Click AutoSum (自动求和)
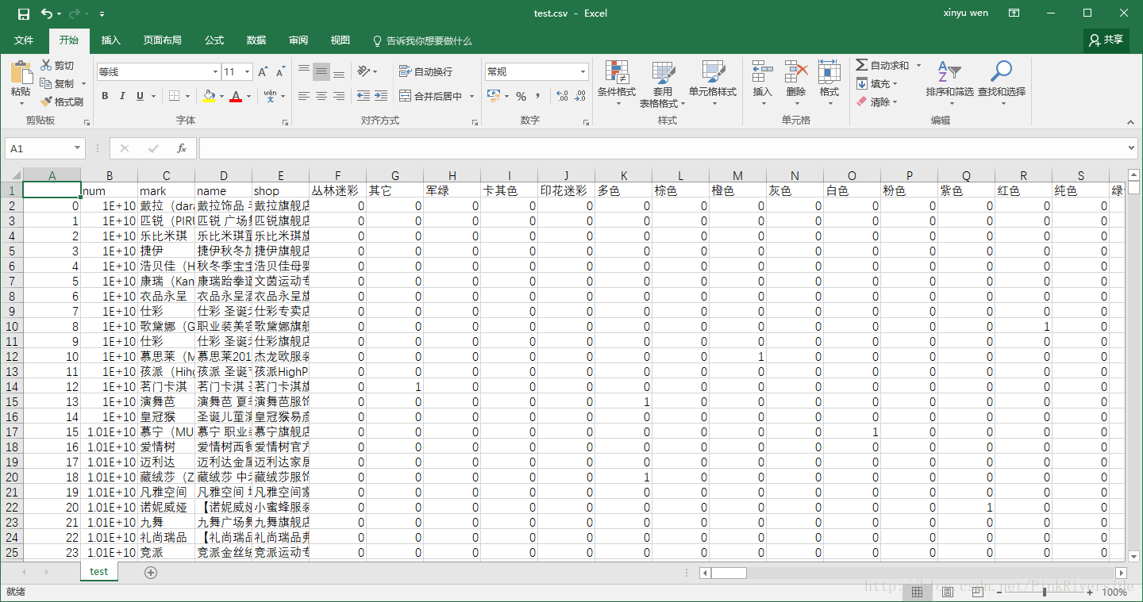Viewport: 1143px width, 602px height. tap(883, 66)
